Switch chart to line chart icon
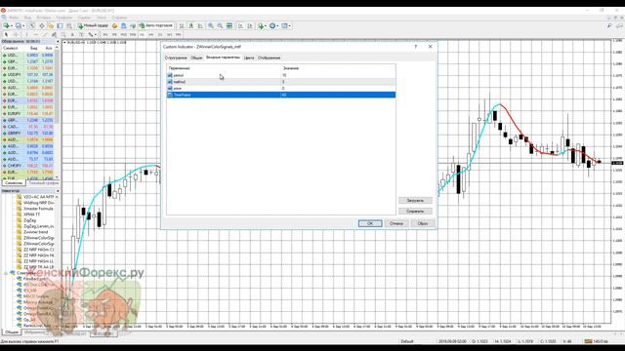This screenshot has width=625, height=351. point(200,25)
